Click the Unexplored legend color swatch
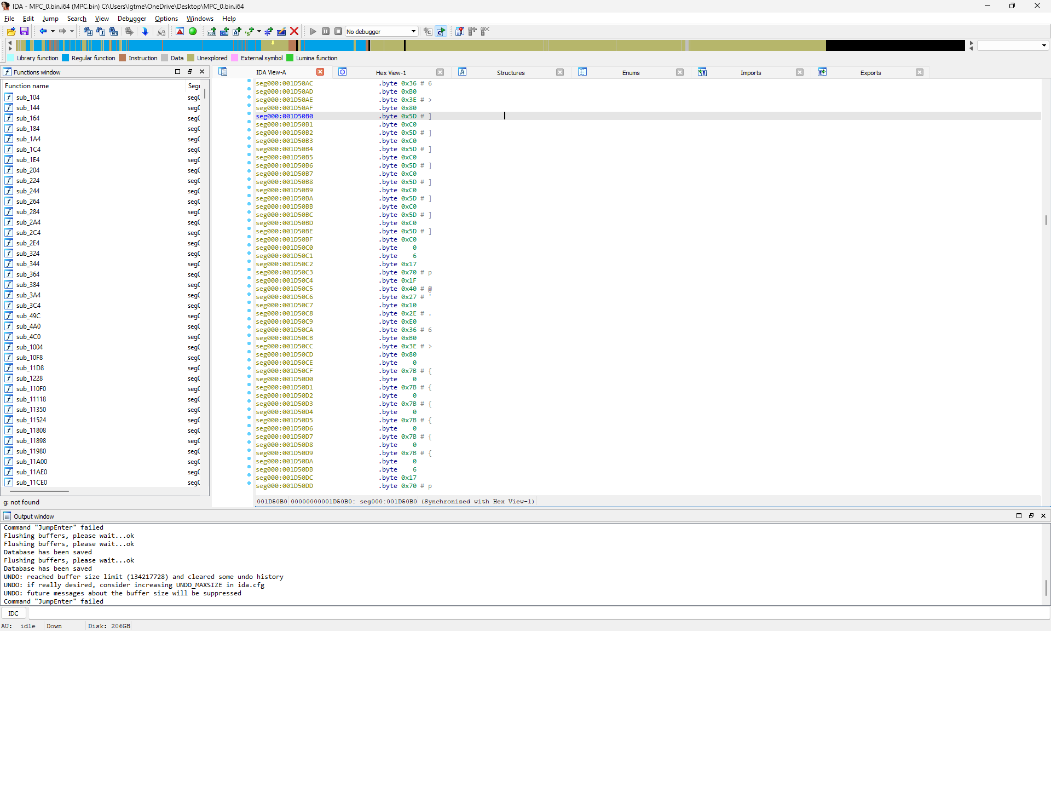 [190, 58]
